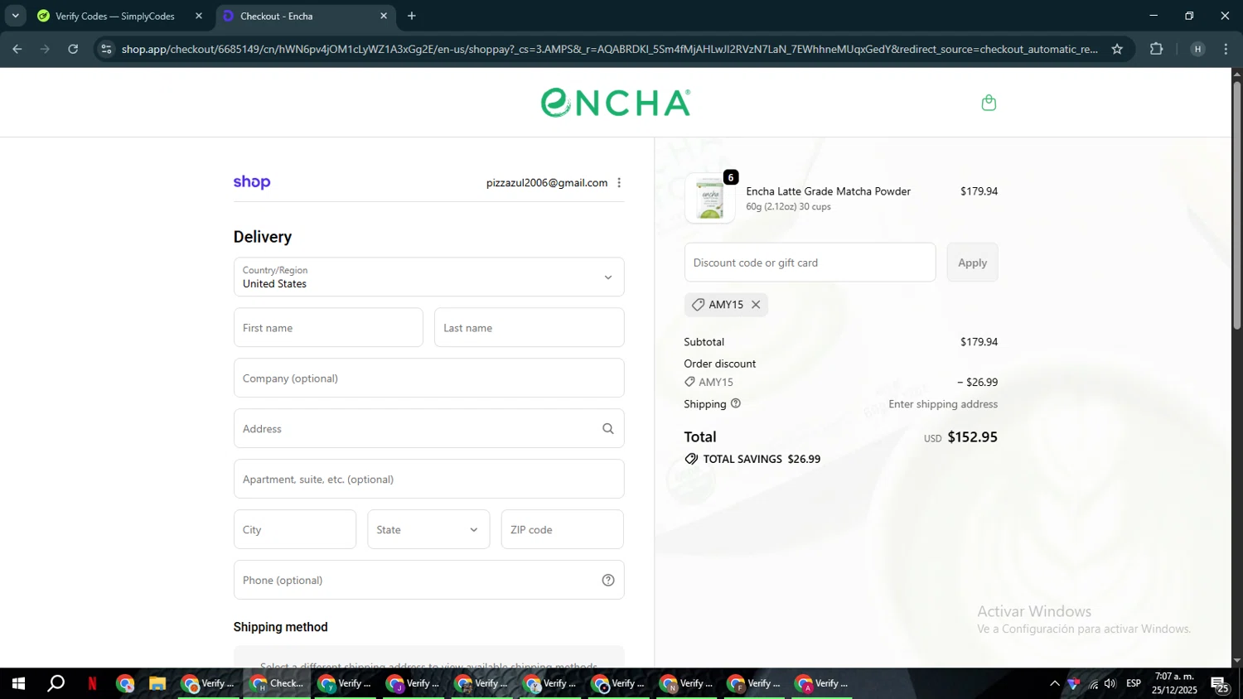Click Apartment, suite, etc. field
The height and width of the screenshot is (699, 1243).
[x=428, y=479]
